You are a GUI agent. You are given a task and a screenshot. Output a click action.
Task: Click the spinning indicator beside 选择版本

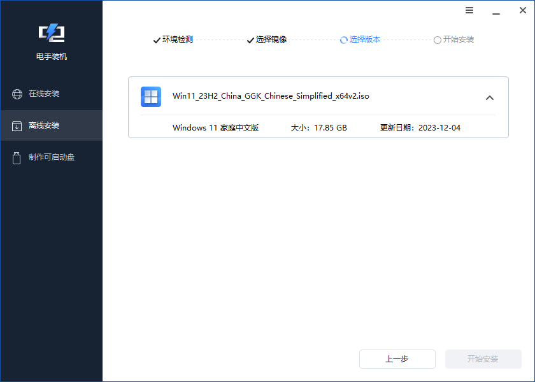click(x=344, y=39)
